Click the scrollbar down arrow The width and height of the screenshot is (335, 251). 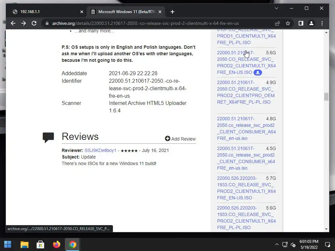click(326, 229)
